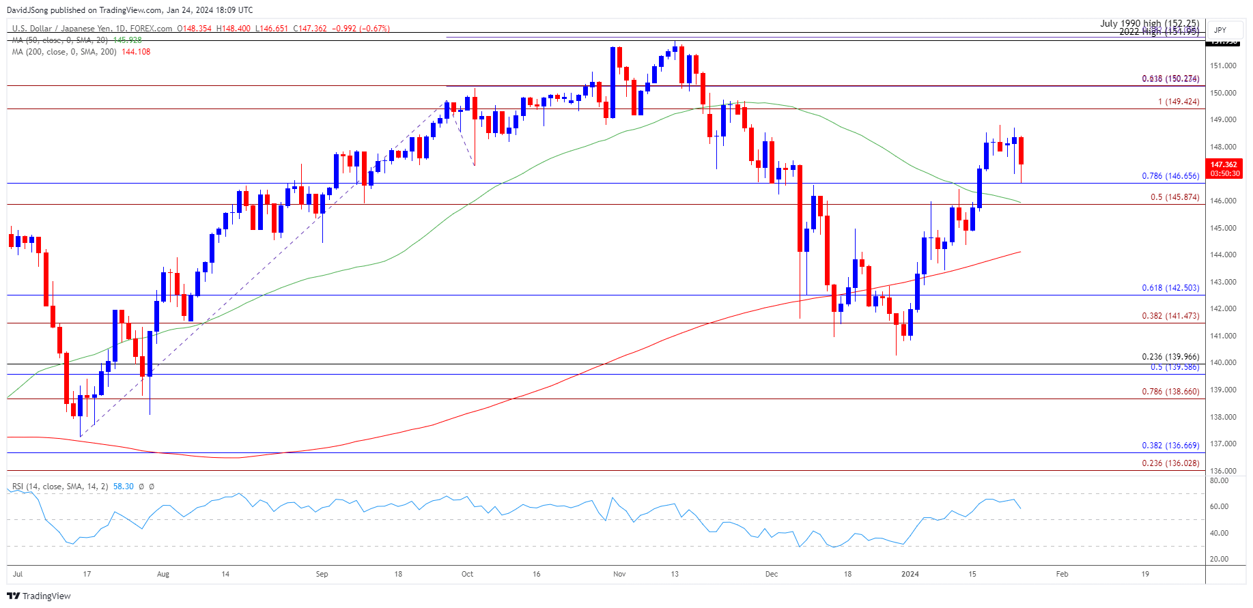This screenshot has height=608, width=1253.
Task: Click the open price value 148.354
Action: (195, 29)
